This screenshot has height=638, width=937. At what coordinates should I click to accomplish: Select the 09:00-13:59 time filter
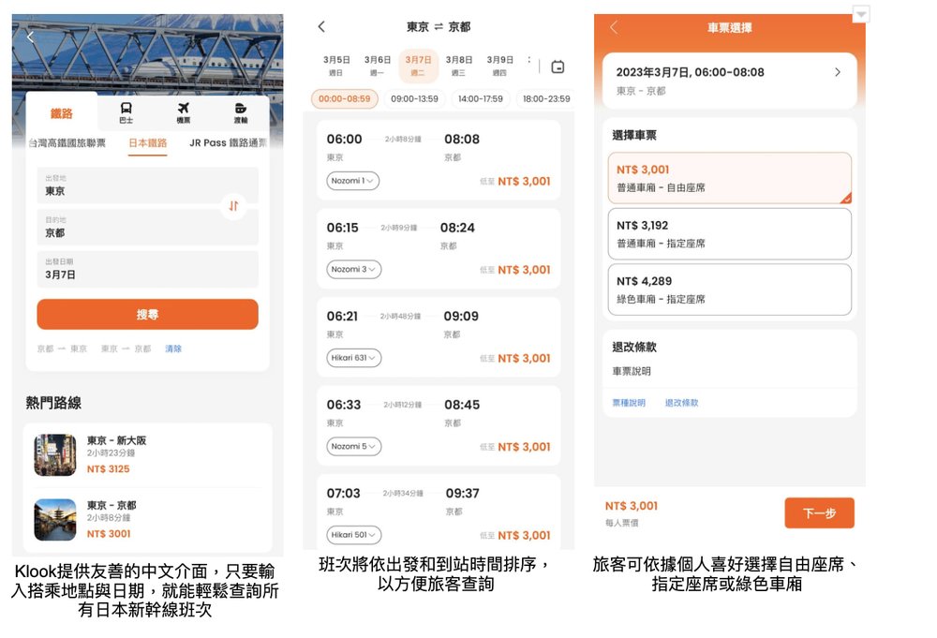tap(414, 98)
